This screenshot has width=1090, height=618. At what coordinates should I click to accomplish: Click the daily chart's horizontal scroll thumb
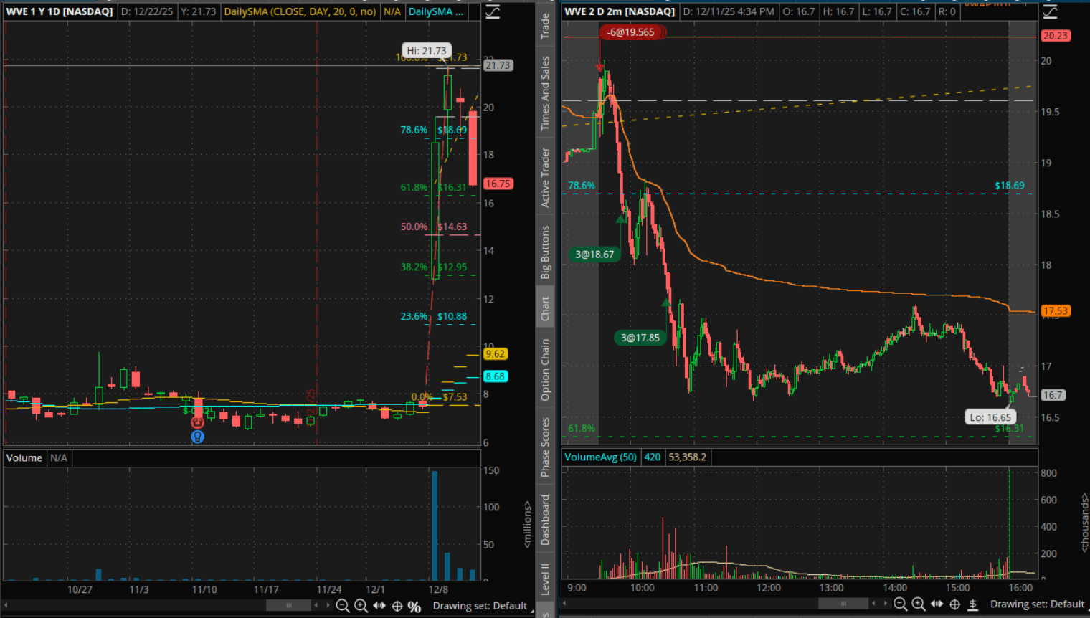[289, 606]
